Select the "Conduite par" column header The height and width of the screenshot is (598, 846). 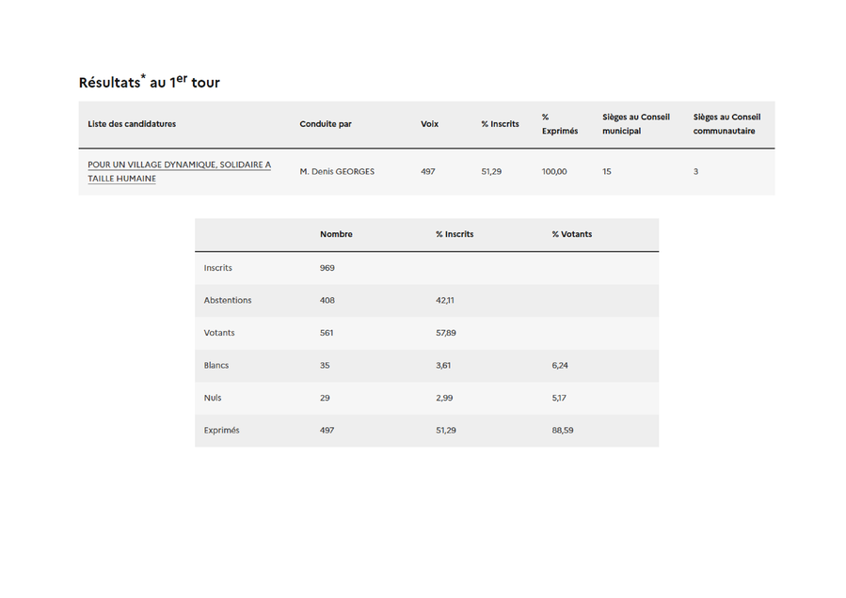pyautogui.click(x=326, y=124)
